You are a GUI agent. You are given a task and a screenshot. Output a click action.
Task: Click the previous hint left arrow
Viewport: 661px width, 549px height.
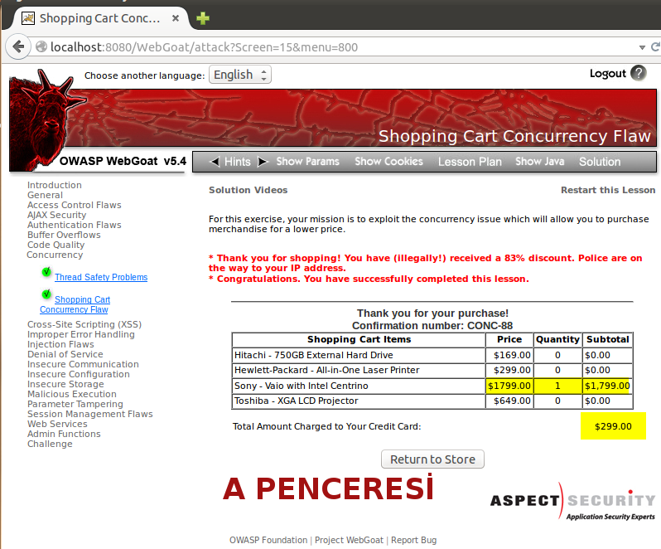pyautogui.click(x=215, y=162)
